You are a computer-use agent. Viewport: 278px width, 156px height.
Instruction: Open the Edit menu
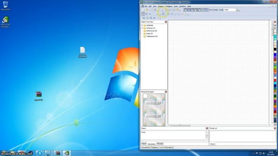pyautogui.click(x=150, y=6)
